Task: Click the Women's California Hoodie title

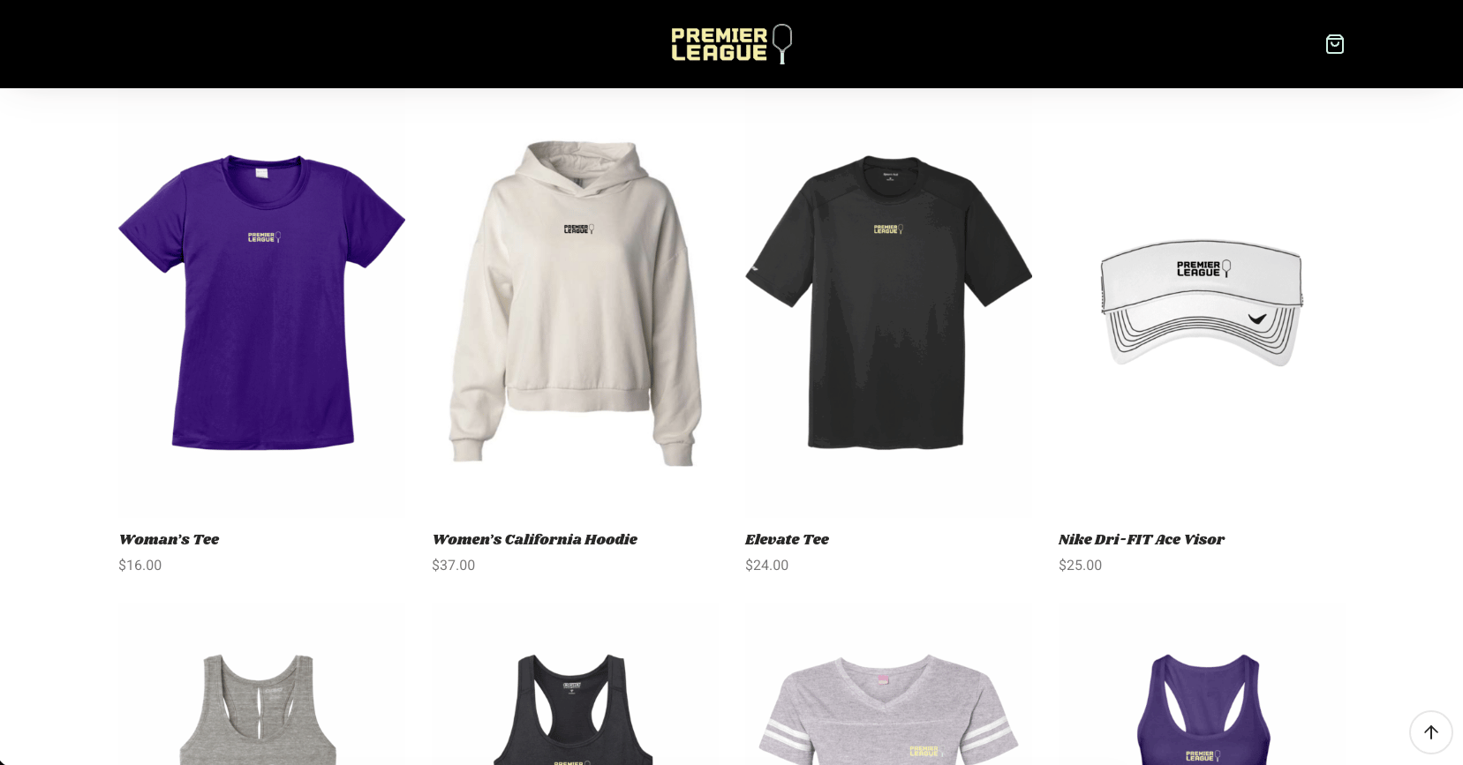Action: click(x=534, y=539)
